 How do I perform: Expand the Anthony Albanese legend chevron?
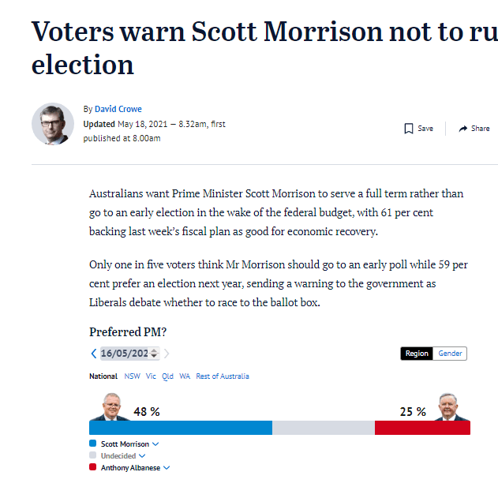pos(167,468)
